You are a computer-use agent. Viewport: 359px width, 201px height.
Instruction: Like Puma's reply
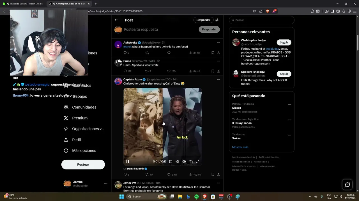click(x=171, y=71)
